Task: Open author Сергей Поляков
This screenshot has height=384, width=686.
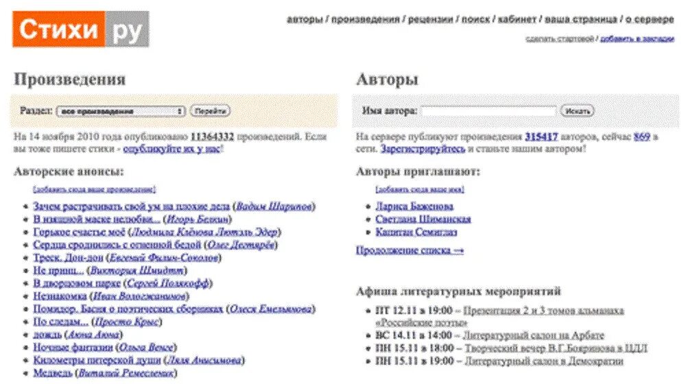Action: [x=168, y=283]
